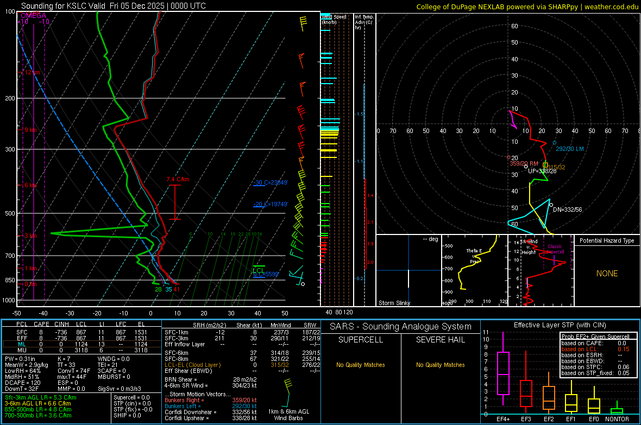
Task: Click the DN=332/56 Corfidi vector label
Action: tap(568, 210)
